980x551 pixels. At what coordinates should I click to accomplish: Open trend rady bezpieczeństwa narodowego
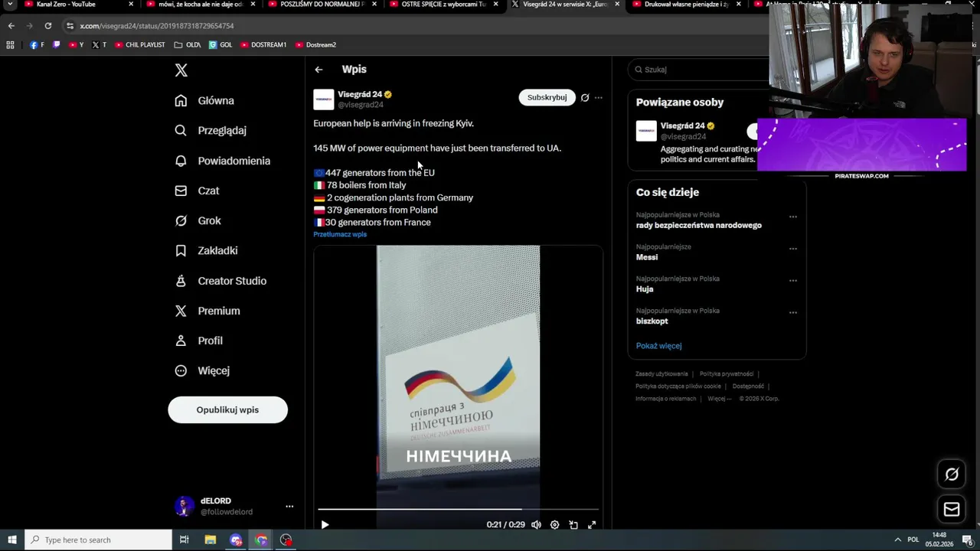(698, 226)
